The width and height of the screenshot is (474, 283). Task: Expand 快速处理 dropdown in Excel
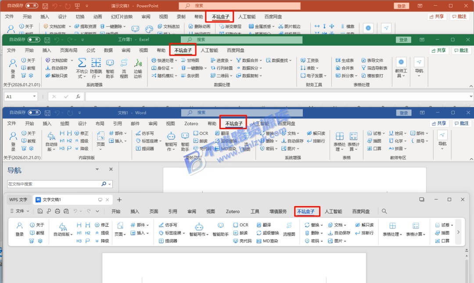[176, 60]
